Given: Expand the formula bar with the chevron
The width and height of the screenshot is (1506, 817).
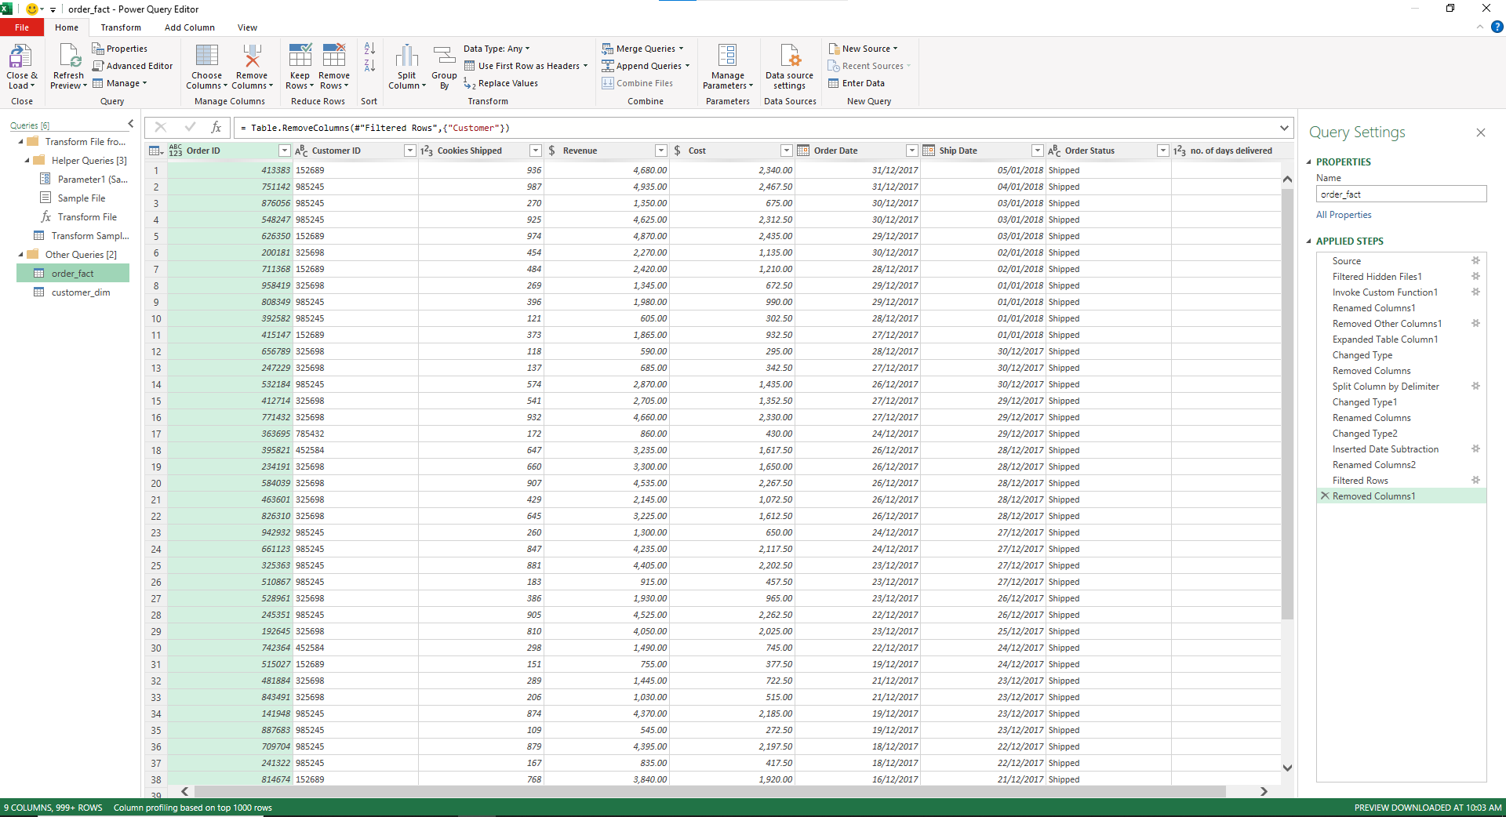Looking at the screenshot, I should (1284, 128).
